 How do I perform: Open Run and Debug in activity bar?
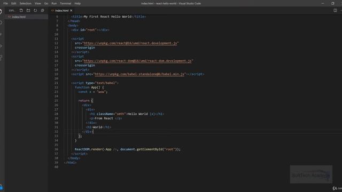(1, 46)
